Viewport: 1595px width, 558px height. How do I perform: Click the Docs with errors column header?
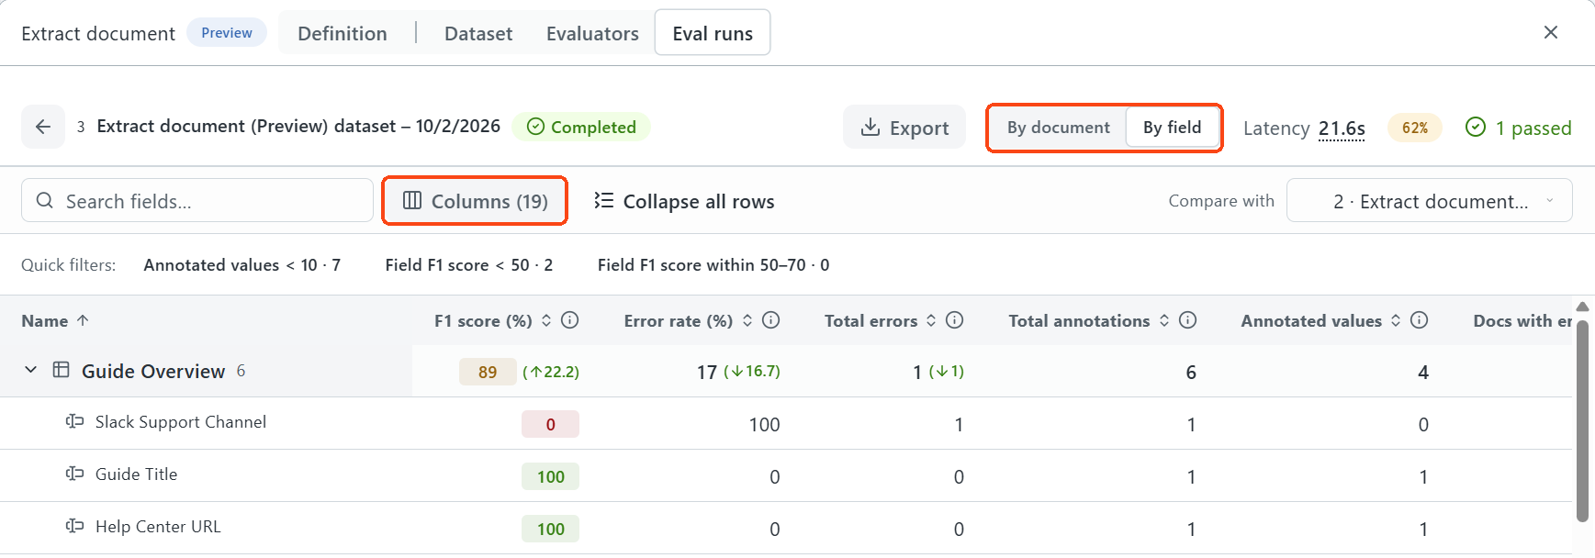[1522, 320]
